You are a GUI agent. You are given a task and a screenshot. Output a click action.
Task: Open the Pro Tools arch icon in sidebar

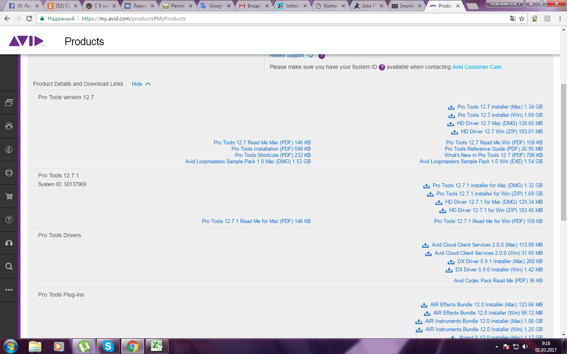click(x=9, y=126)
